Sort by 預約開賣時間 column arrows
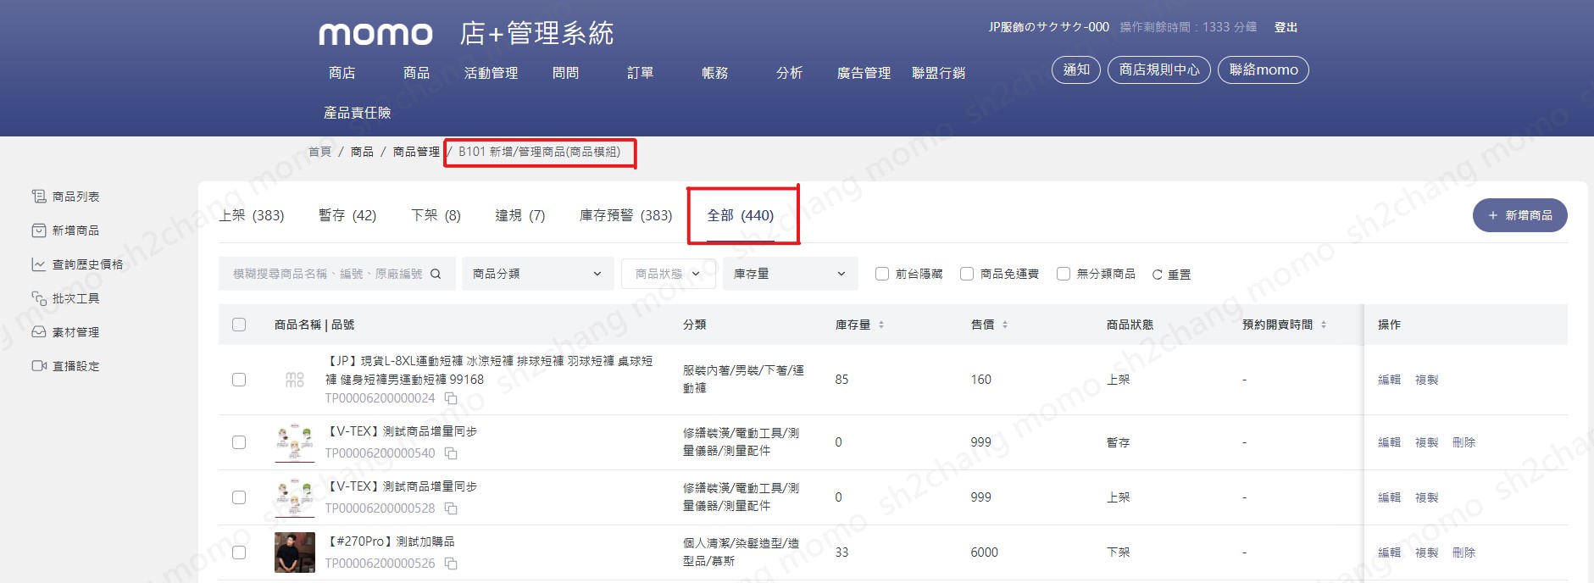 click(1324, 325)
